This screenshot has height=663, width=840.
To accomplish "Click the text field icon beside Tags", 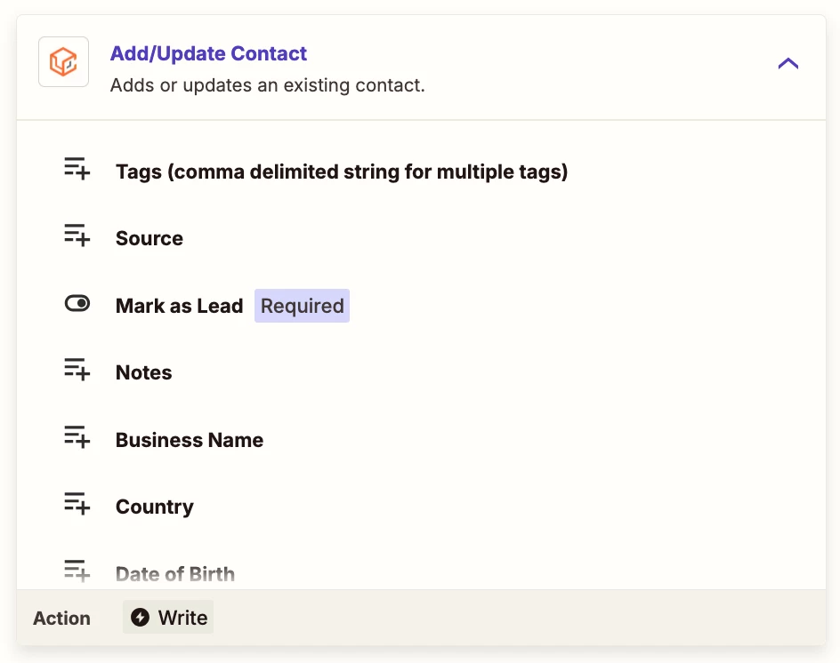I will point(77,169).
